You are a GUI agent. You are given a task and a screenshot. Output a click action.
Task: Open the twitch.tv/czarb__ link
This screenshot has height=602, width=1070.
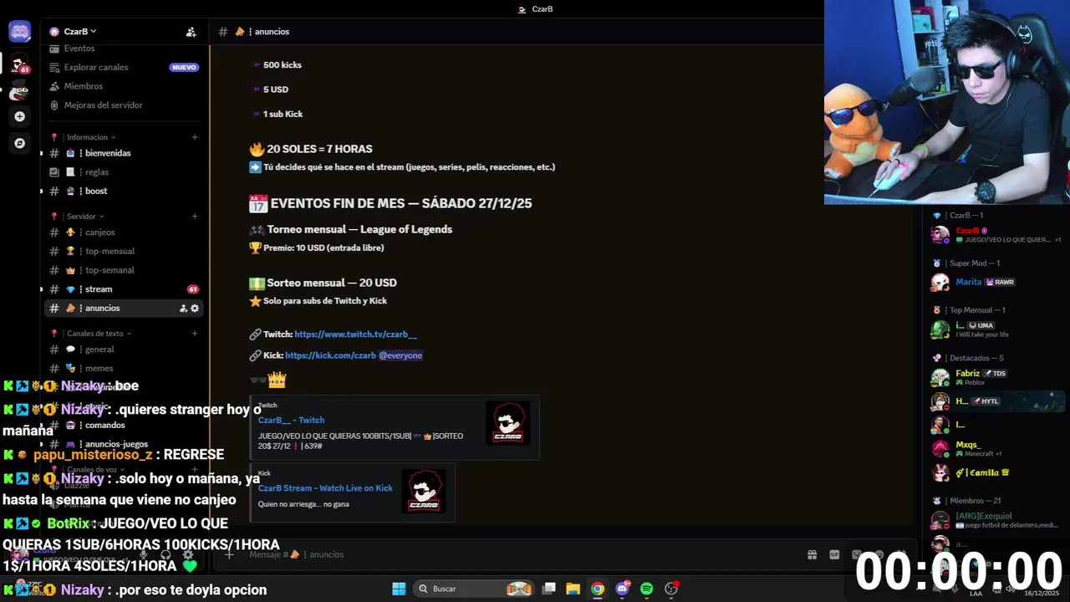click(355, 334)
